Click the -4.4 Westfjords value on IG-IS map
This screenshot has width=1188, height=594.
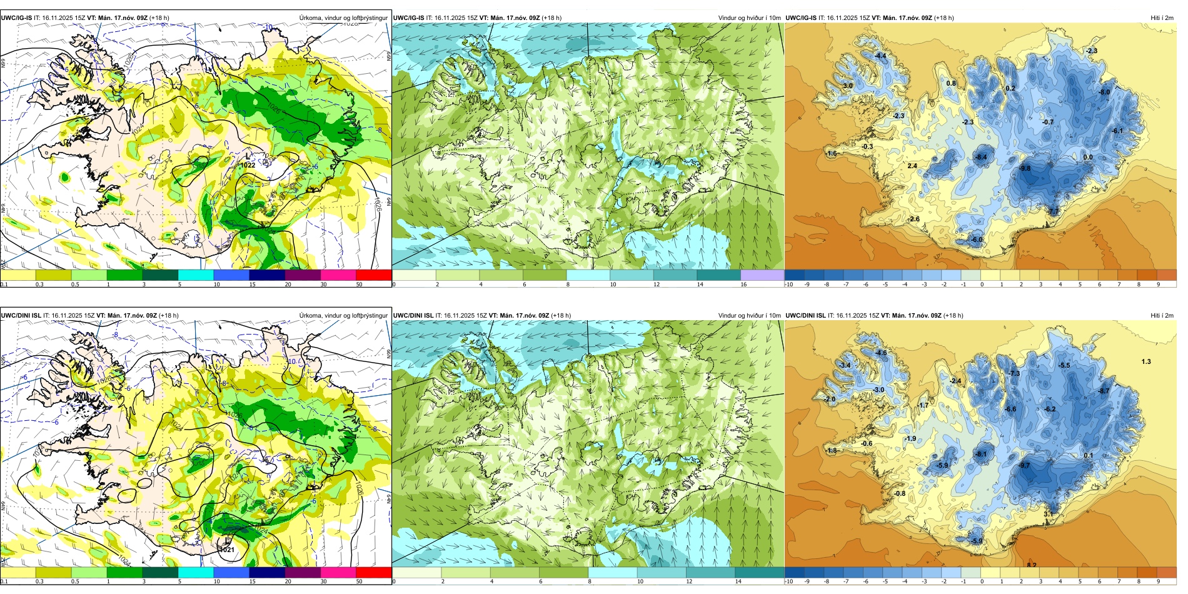(880, 56)
